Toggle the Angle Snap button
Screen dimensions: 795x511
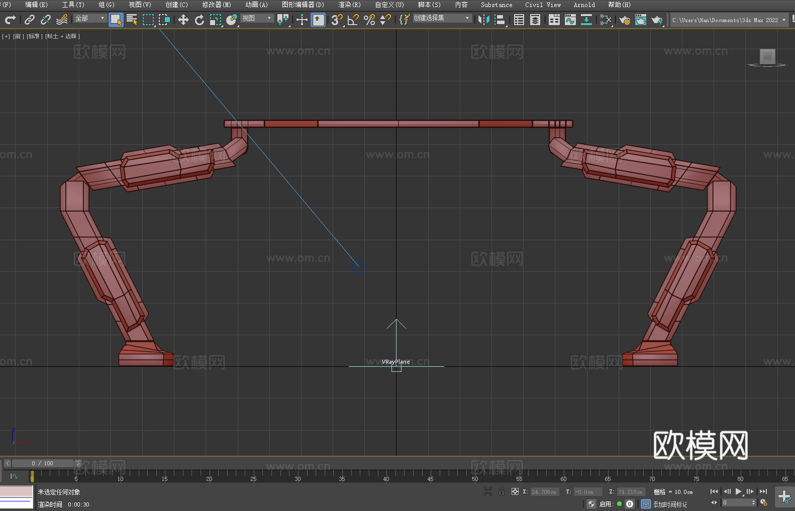[353, 20]
